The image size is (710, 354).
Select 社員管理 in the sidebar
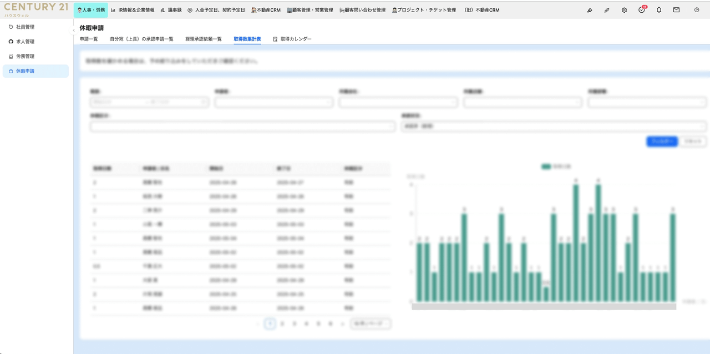(x=25, y=27)
